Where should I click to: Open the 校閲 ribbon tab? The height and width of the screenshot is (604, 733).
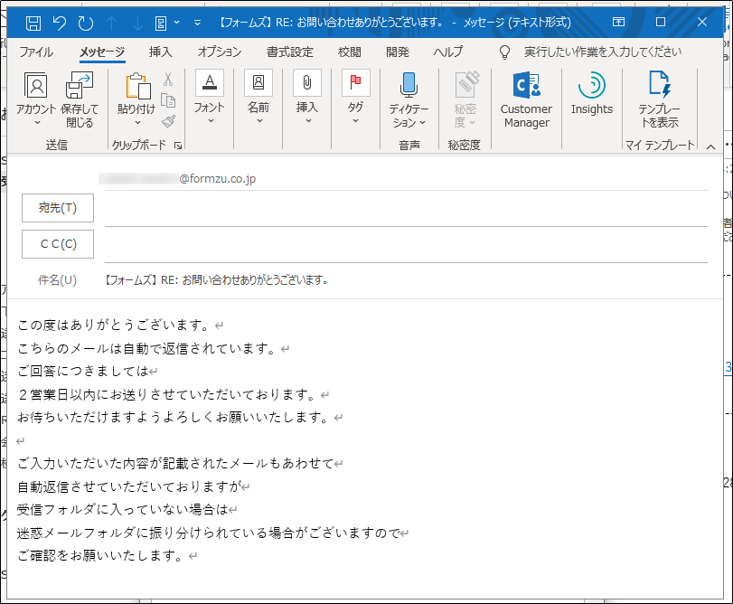pyautogui.click(x=349, y=52)
